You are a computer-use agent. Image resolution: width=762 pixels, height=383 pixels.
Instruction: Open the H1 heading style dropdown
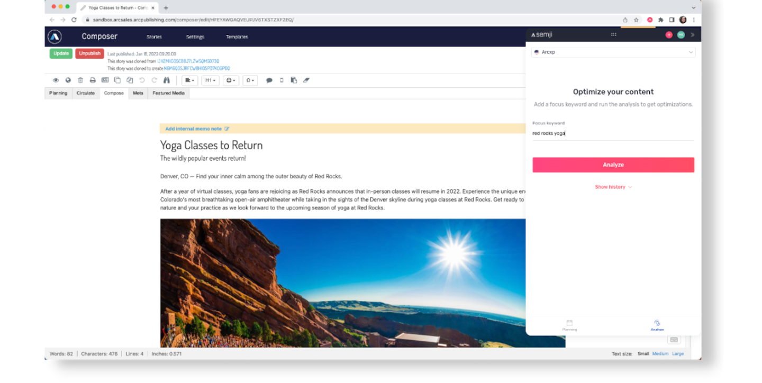(210, 80)
